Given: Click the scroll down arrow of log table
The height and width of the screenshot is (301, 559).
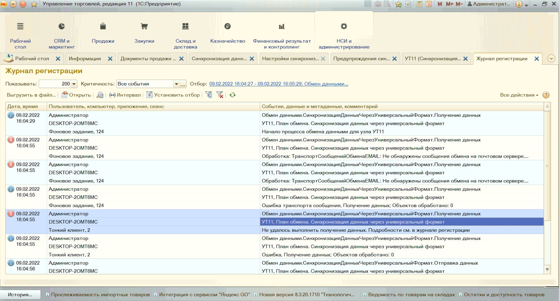Looking at the screenshot, I should pyautogui.click(x=547, y=269).
